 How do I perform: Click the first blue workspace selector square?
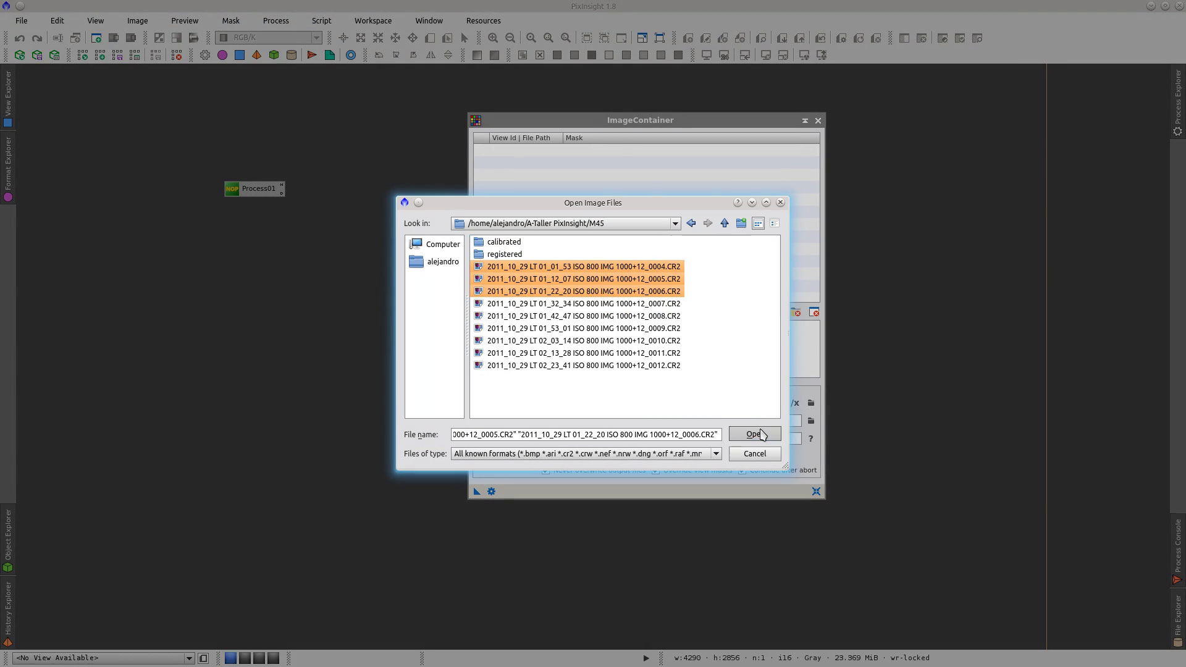[230, 658]
